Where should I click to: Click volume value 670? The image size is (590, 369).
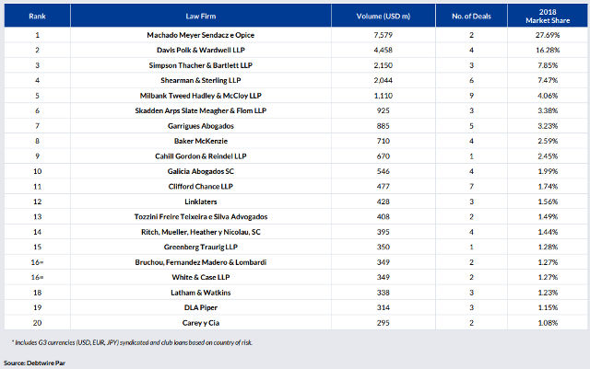pos(383,156)
